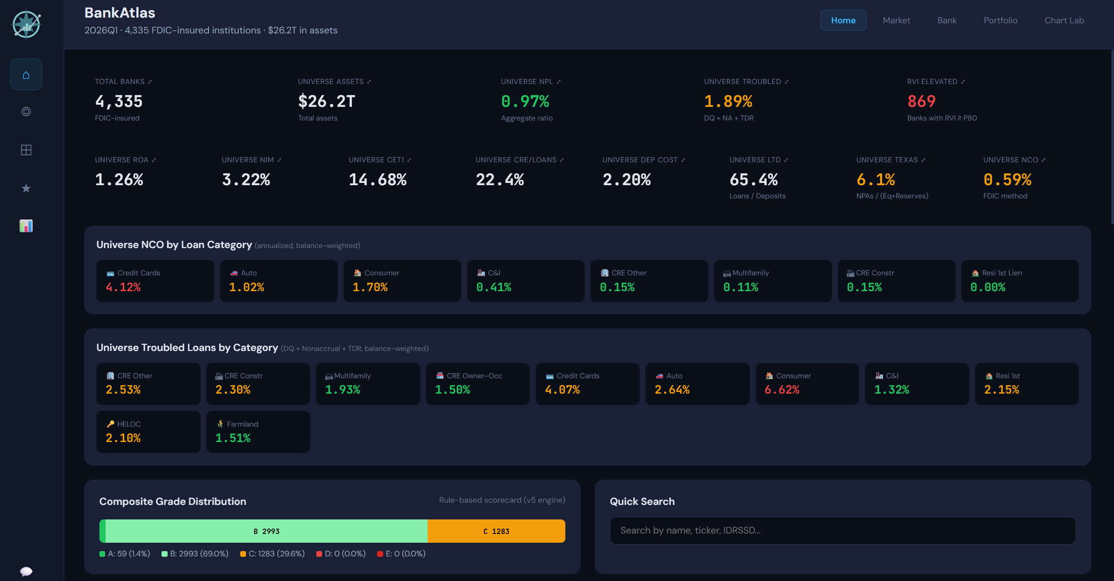Open the grid sidebar icon

coord(26,150)
